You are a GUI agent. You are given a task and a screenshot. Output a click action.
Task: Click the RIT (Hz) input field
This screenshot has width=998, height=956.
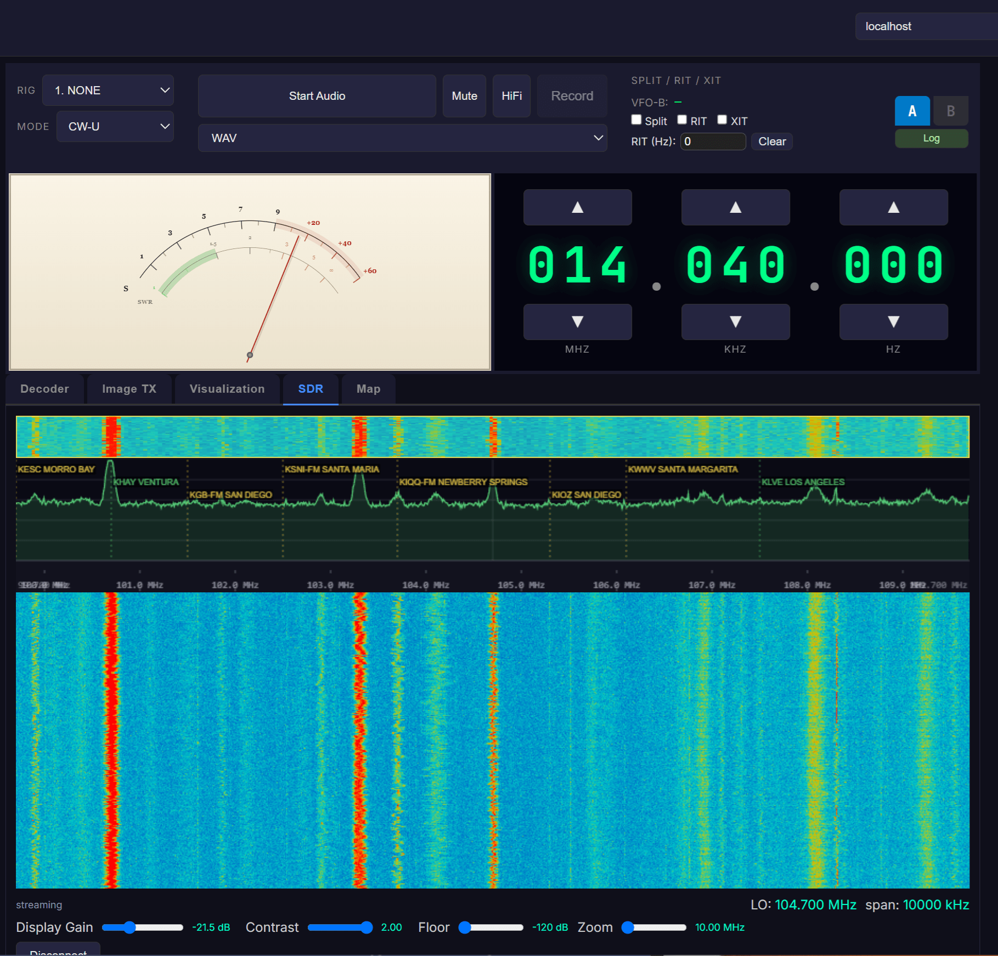click(x=713, y=142)
